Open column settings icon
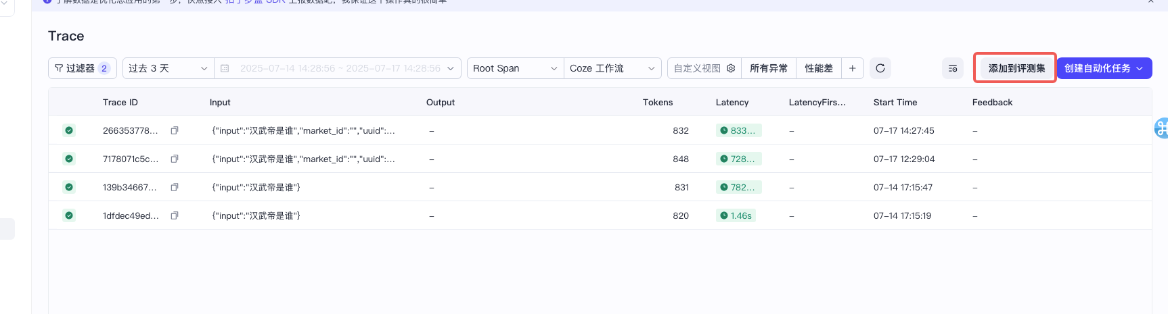 (x=953, y=68)
